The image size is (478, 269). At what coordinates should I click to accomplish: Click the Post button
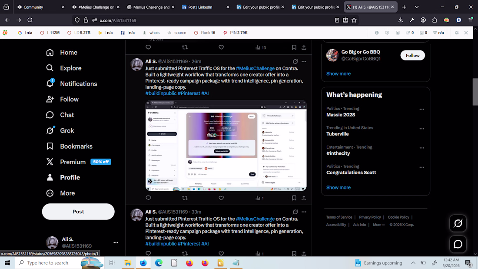pyautogui.click(x=78, y=212)
